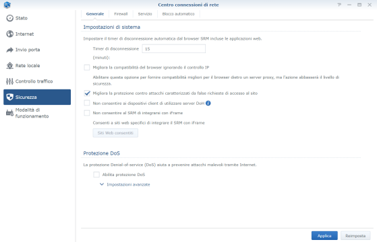Disallow SRM embedding with iFrame
Screen dimensions: 377x242
click(87, 113)
